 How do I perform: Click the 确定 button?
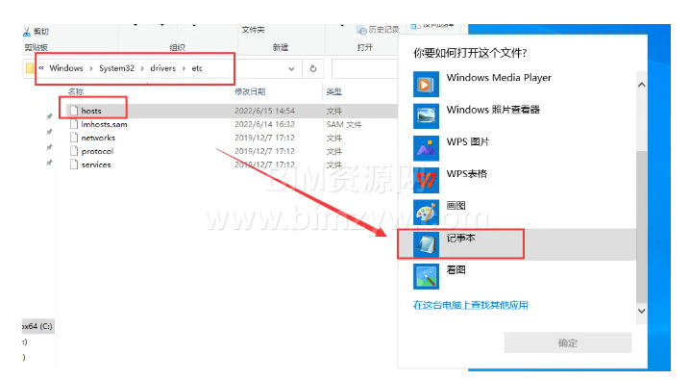click(x=568, y=342)
